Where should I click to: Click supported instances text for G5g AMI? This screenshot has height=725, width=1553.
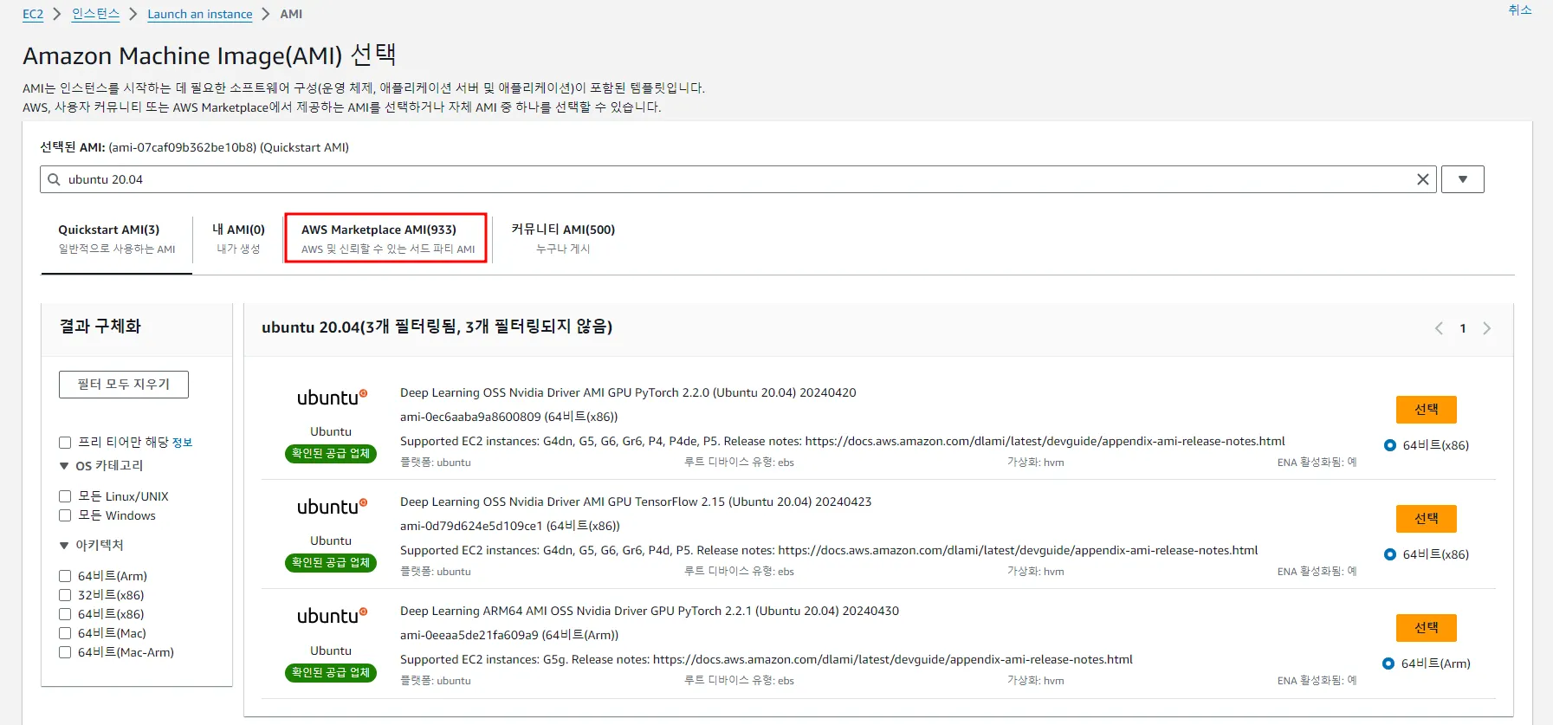pos(767,659)
